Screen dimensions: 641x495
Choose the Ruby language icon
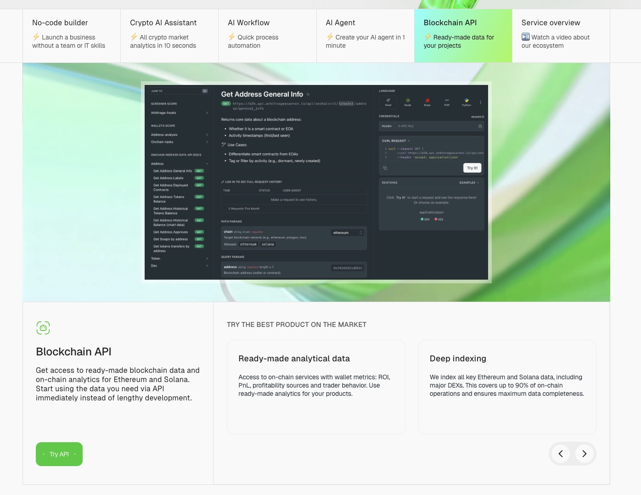[427, 101]
